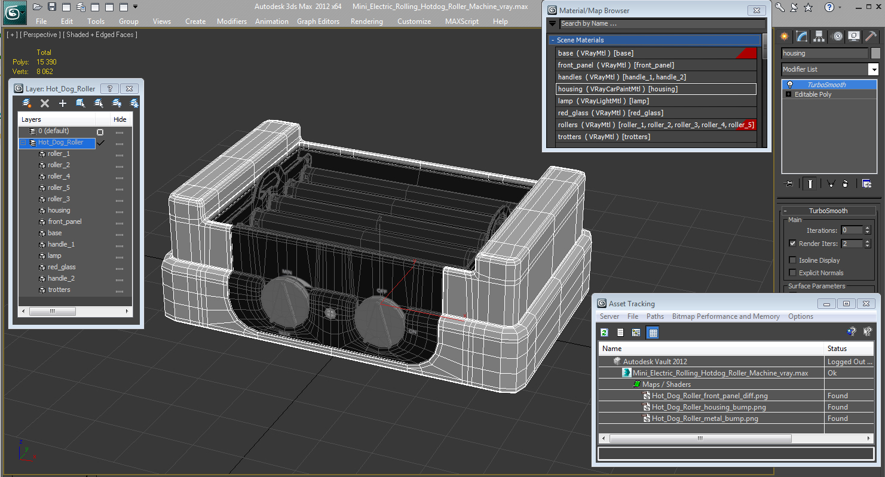885x477 pixels.
Task: Open the Rendering menu
Action: click(x=367, y=21)
